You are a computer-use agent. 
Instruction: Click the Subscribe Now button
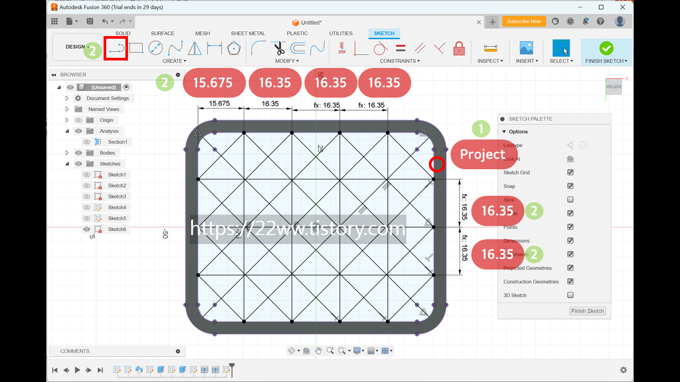click(524, 21)
